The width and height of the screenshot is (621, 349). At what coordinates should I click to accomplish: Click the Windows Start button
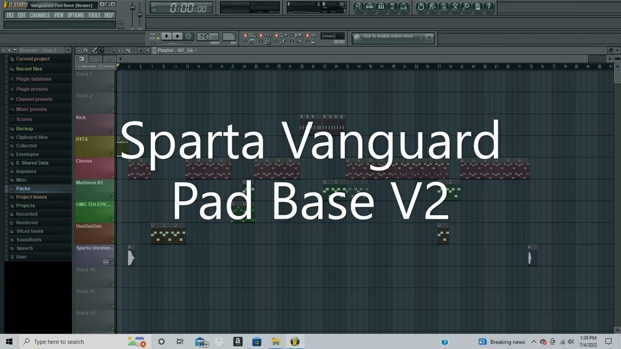[9, 342]
